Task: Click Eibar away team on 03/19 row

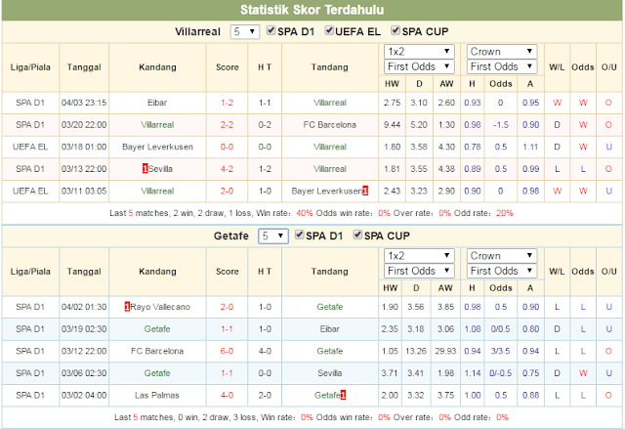Action: tap(330, 329)
